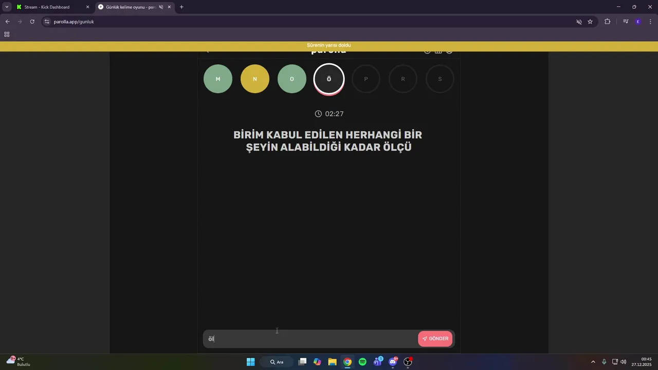This screenshot has width=658, height=370.
Task: Select the dimmed P letter circle
Action: pyautogui.click(x=366, y=79)
